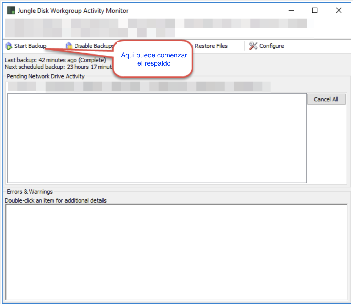Image resolution: width=354 pixels, height=304 pixels.
Task: Open Restore Files from the toolbar
Action: (211, 46)
